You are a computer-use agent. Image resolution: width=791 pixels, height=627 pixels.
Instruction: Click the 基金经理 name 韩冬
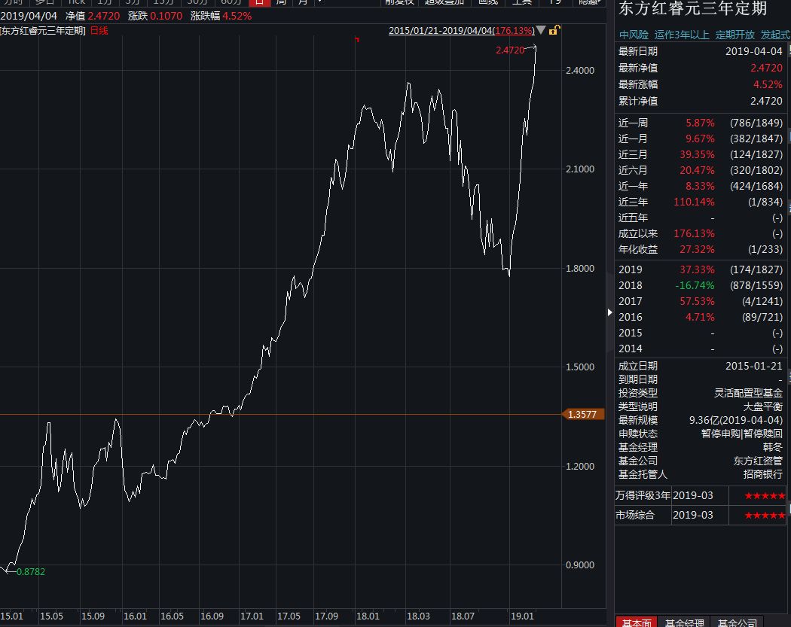[x=772, y=447]
